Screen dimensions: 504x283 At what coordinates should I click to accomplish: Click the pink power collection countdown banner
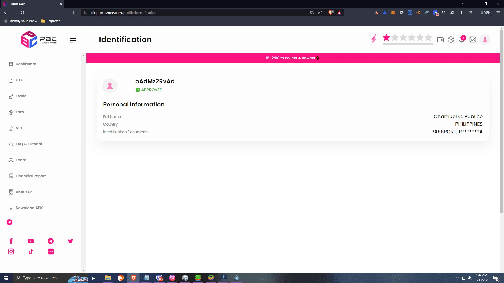293,58
